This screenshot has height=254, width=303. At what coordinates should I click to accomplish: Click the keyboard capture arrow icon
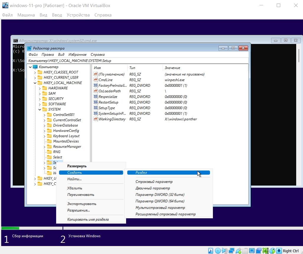pyautogui.click(x=279, y=251)
